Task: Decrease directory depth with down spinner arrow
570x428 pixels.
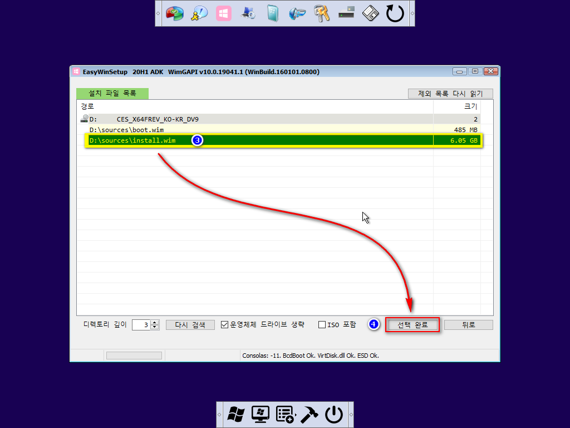Action: point(155,327)
